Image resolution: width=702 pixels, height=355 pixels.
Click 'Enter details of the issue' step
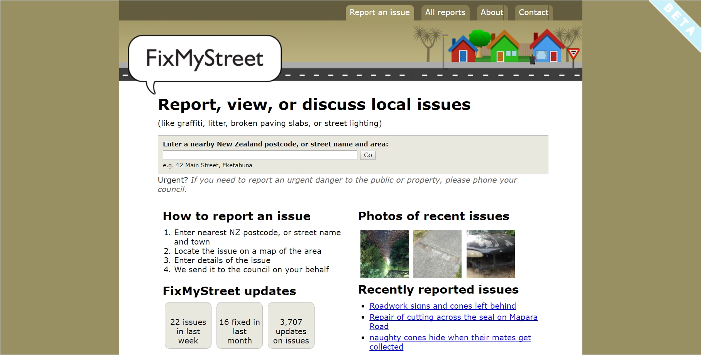click(222, 260)
